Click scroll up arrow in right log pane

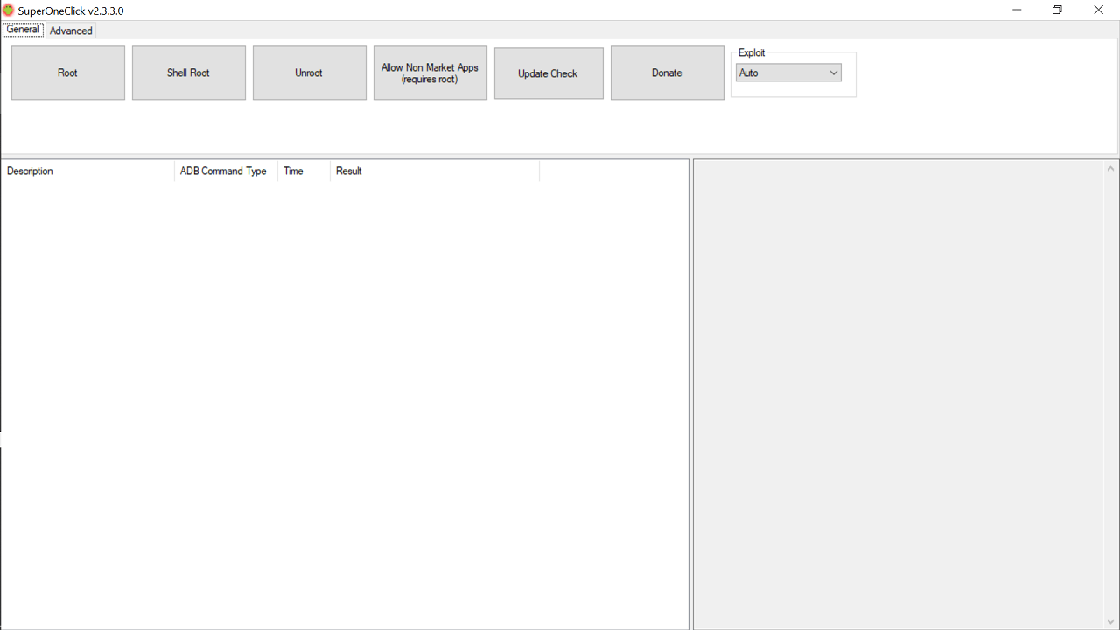pyautogui.click(x=1111, y=168)
